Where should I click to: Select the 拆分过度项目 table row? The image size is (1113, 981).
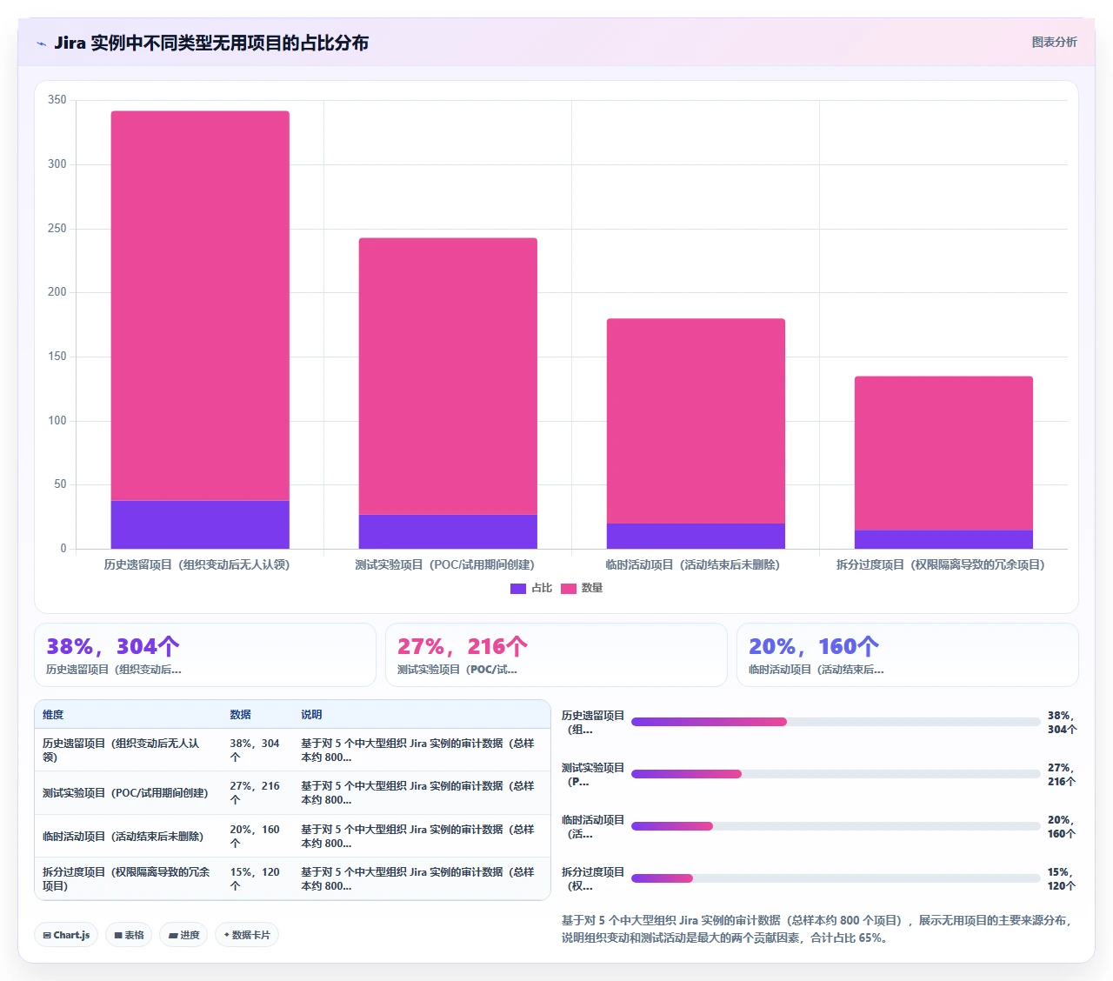pos(292,878)
